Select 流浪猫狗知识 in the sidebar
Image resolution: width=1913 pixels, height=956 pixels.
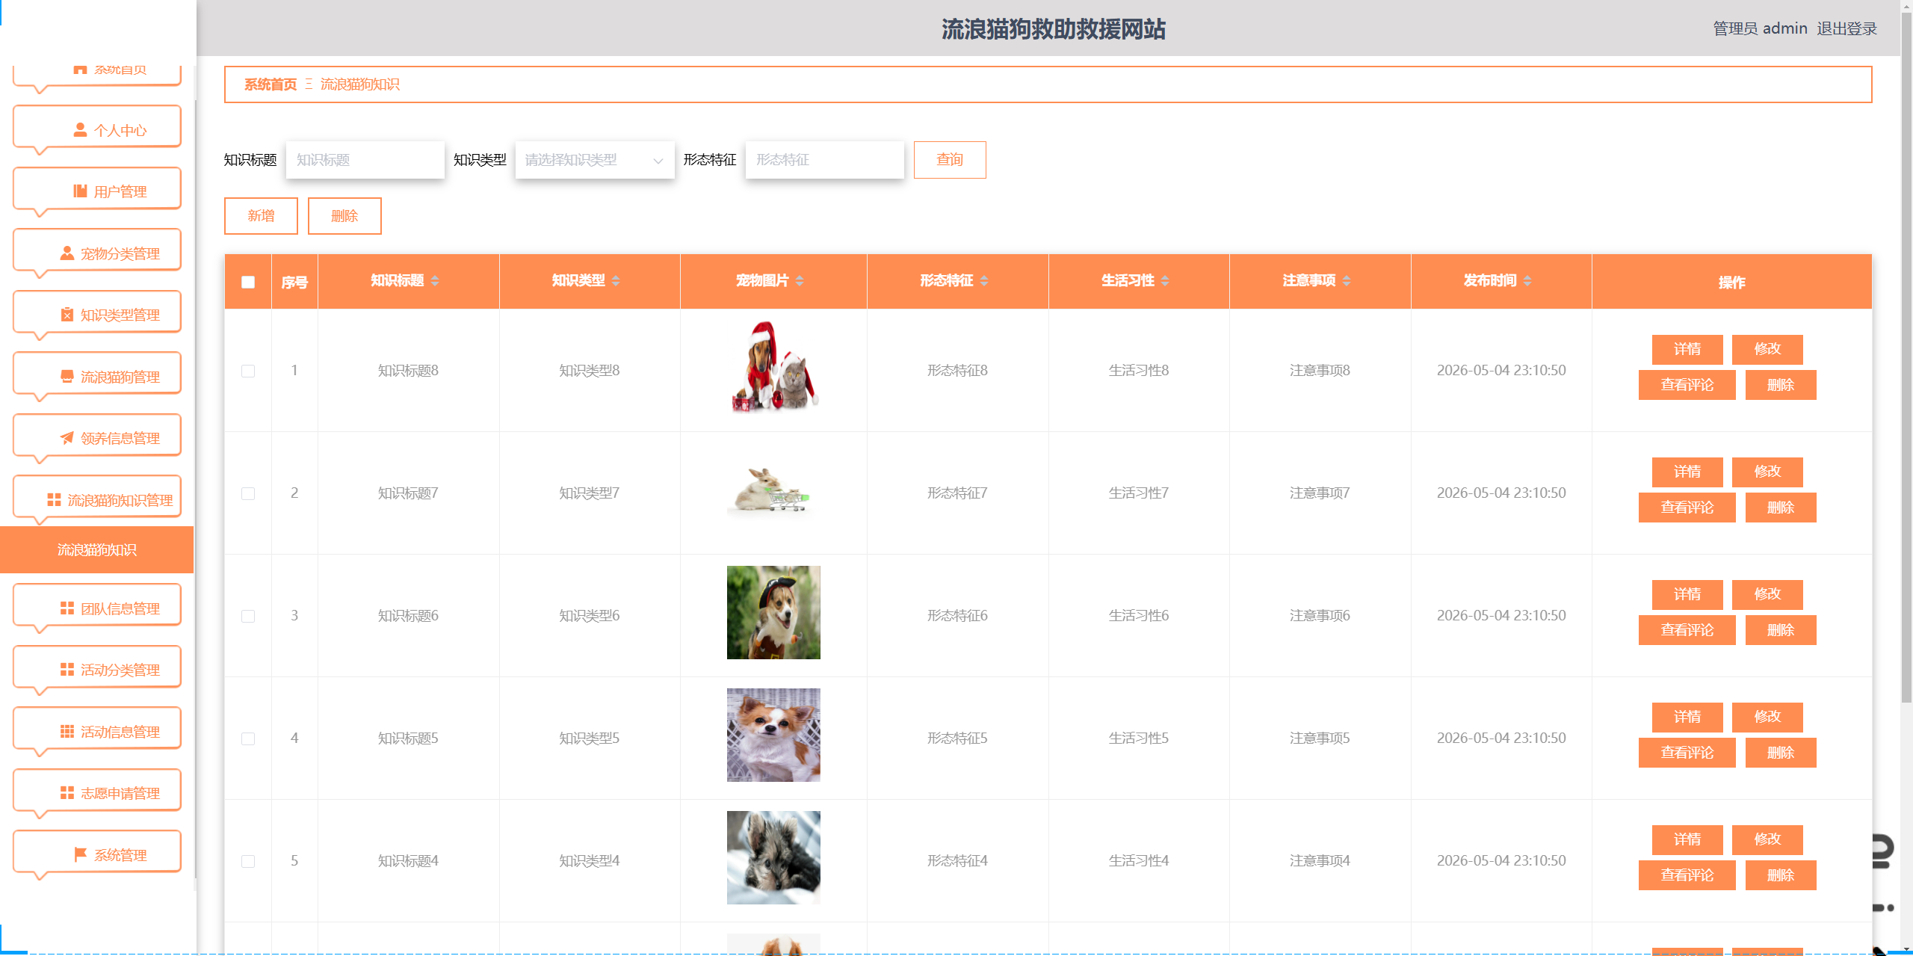[96, 549]
